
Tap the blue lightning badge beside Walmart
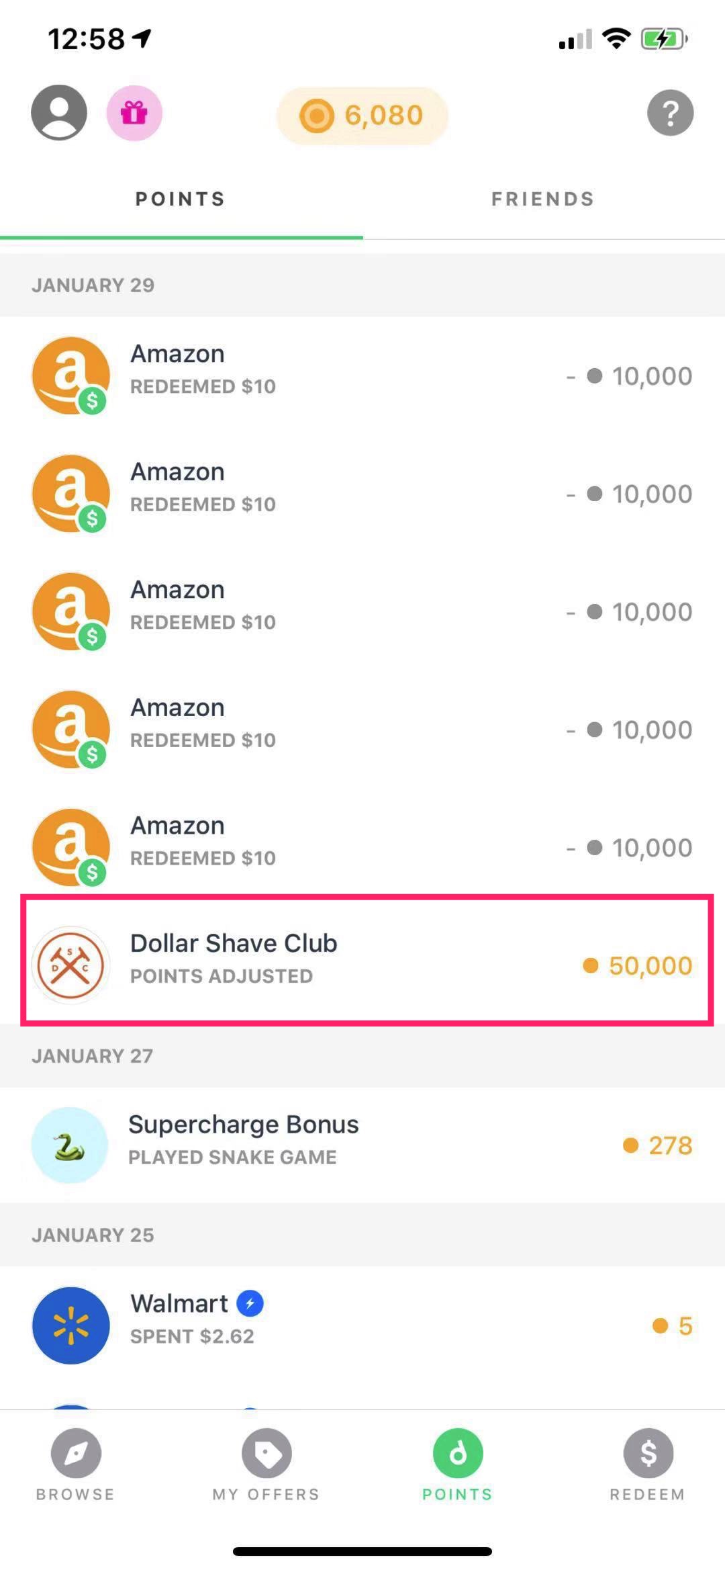tap(250, 1304)
